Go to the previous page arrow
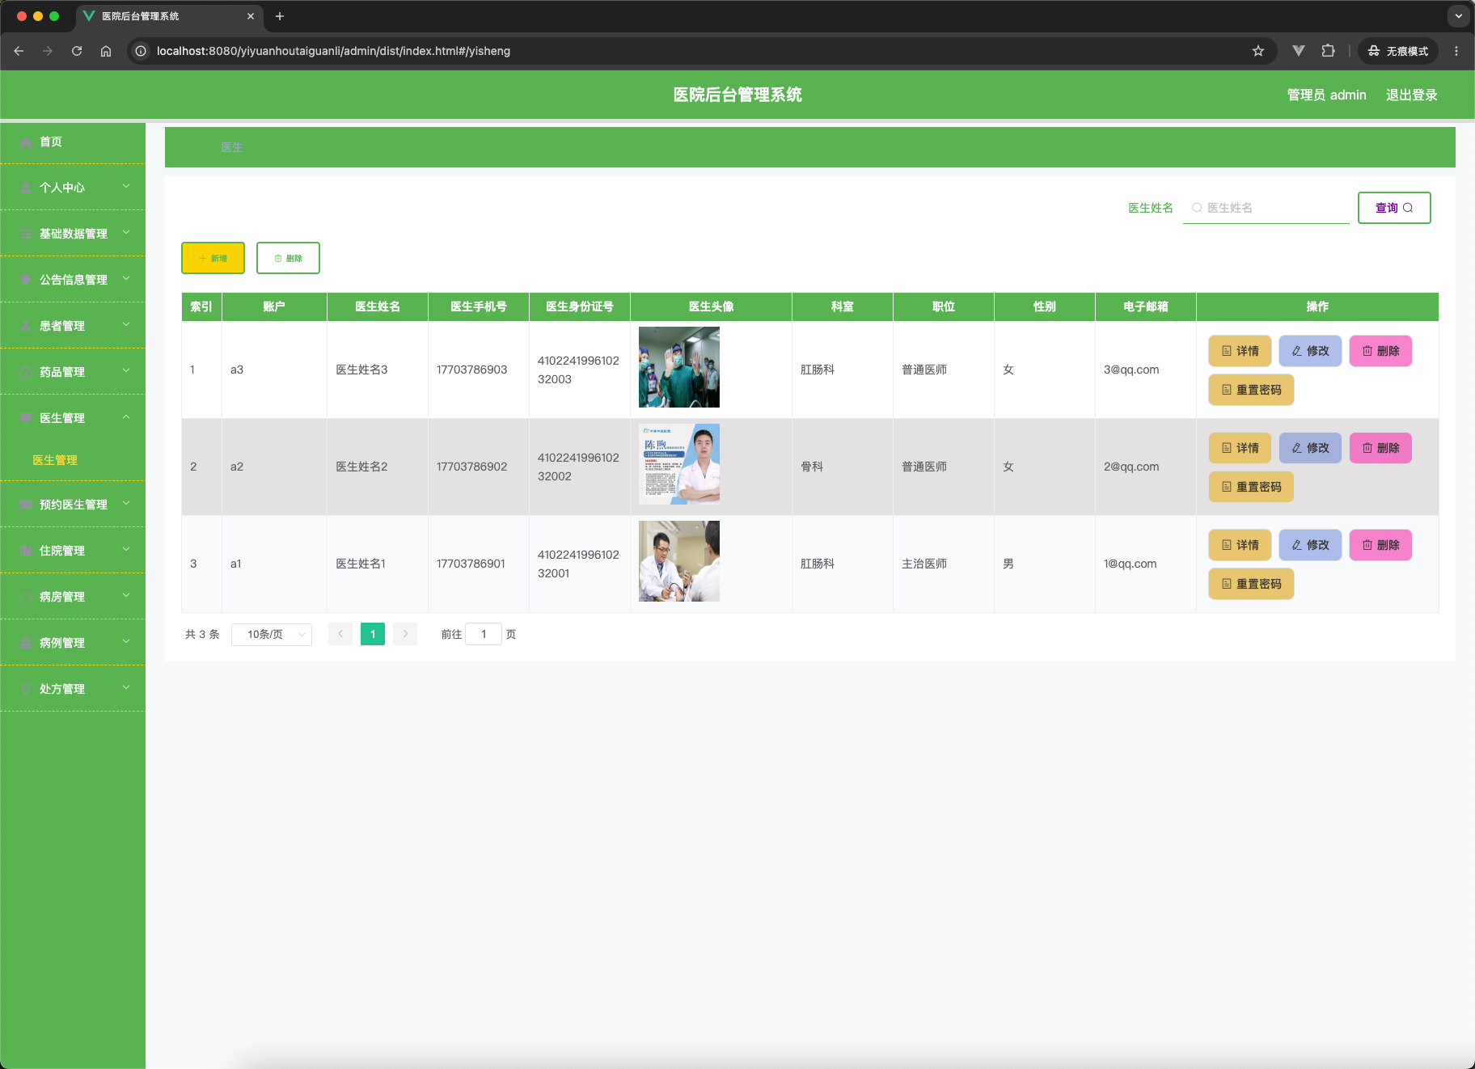This screenshot has width=1475, height=1069. (340, 634)
